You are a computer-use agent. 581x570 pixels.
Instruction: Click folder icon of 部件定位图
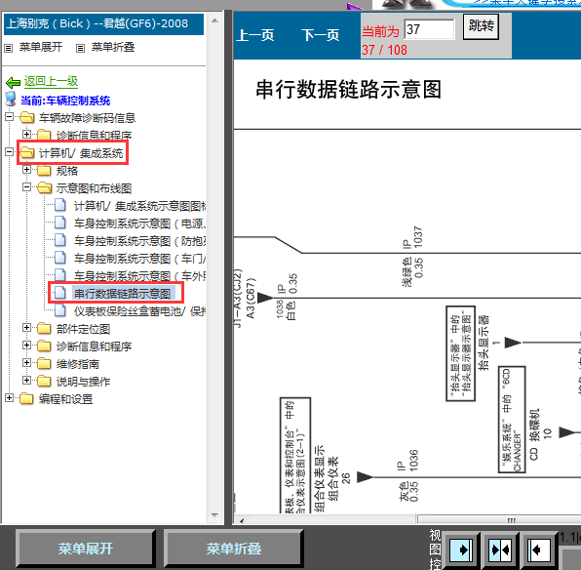point(44,328)
